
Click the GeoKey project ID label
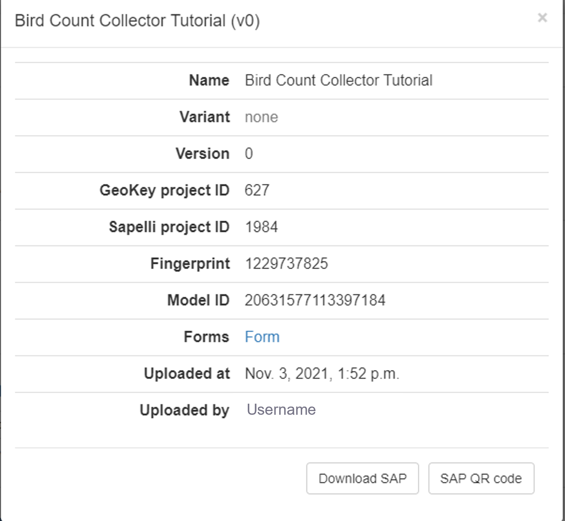(x=164, y=190)
